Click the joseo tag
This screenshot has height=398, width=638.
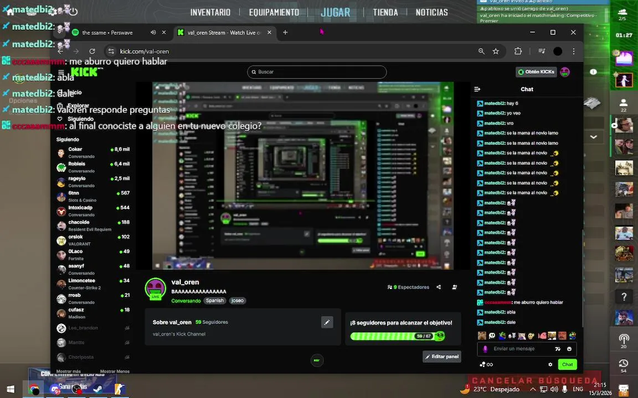237,301
